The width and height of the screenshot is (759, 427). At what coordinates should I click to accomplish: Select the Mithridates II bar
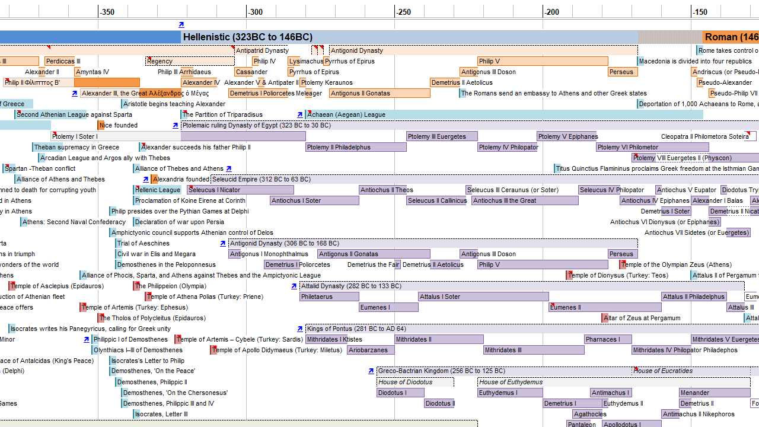pyautogui.click(x=439, y=340)
